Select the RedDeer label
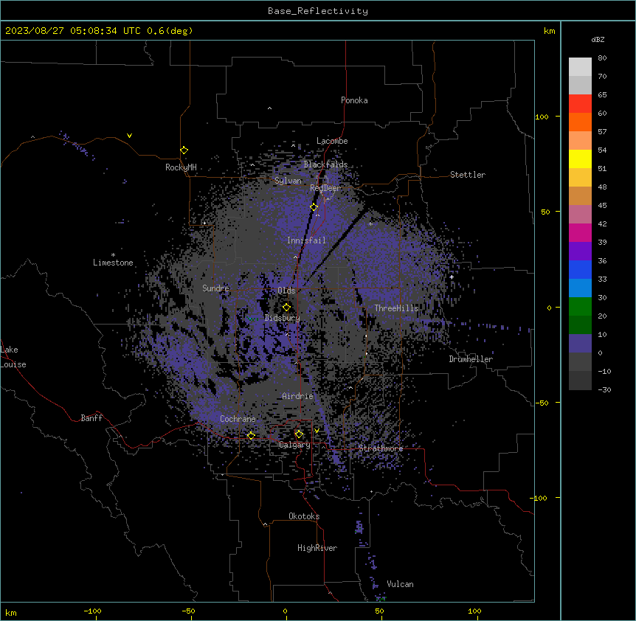This screenshot has height=621, width=636. coord(325,188)
